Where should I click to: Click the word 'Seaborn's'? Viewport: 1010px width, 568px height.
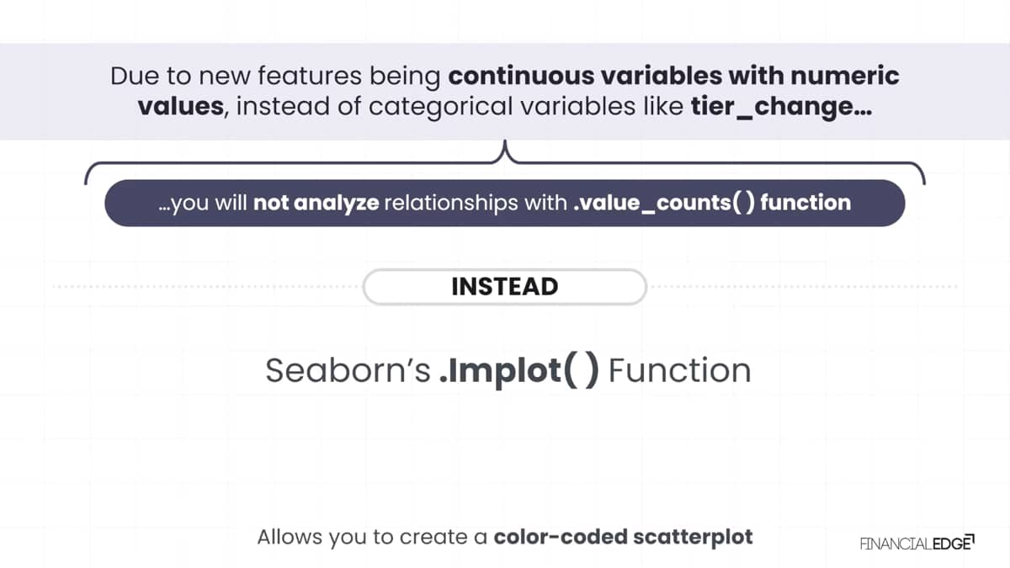[x=348, y=371]
